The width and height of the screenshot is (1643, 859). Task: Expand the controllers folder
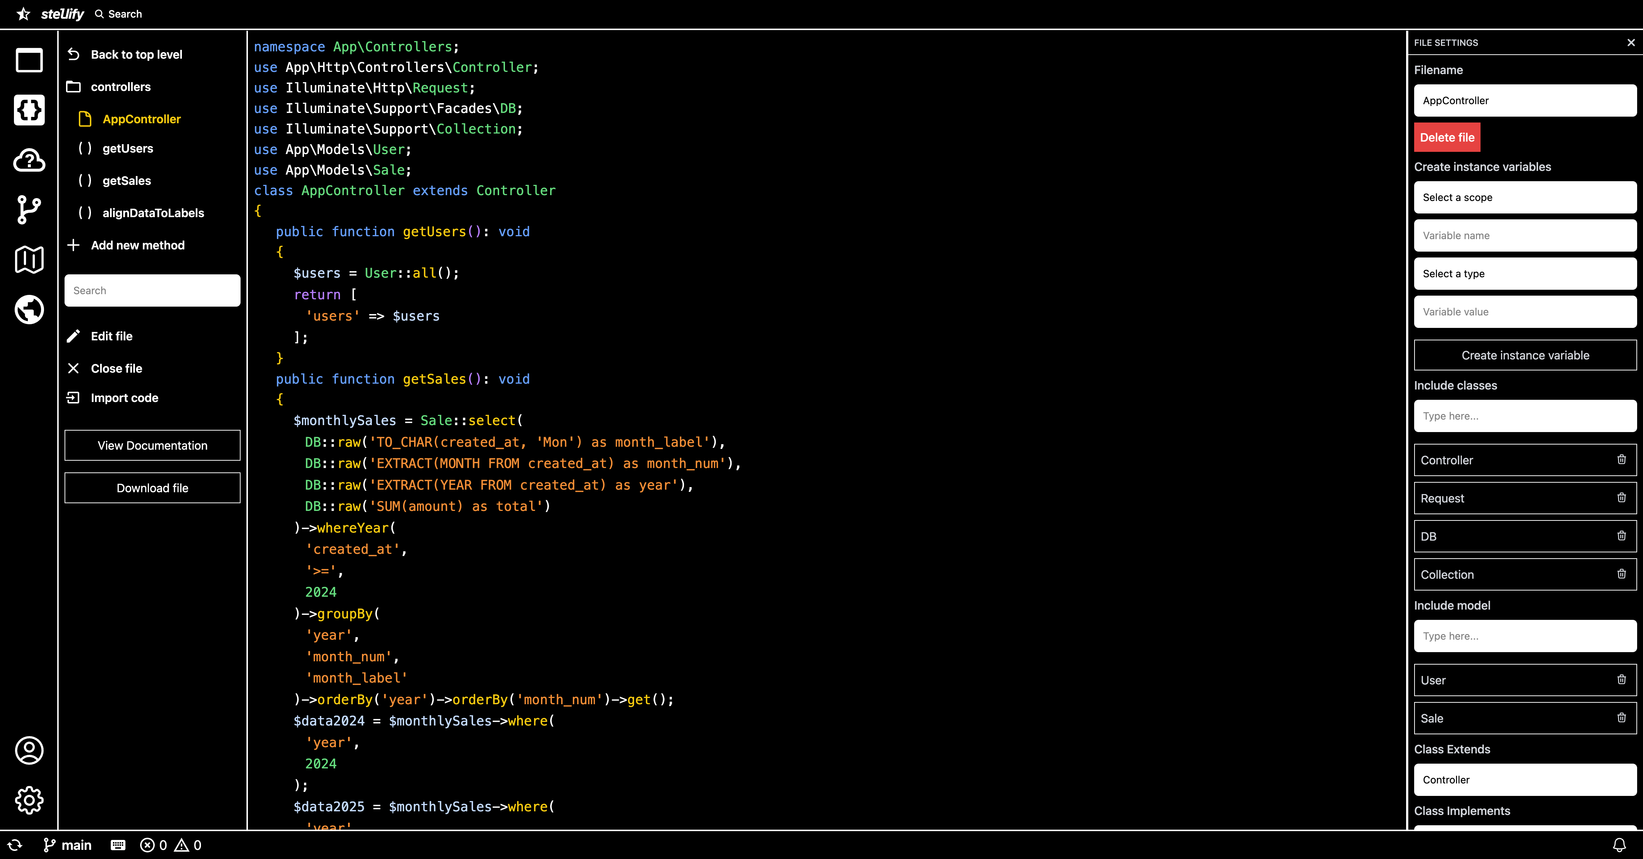(x=121, y=87)
